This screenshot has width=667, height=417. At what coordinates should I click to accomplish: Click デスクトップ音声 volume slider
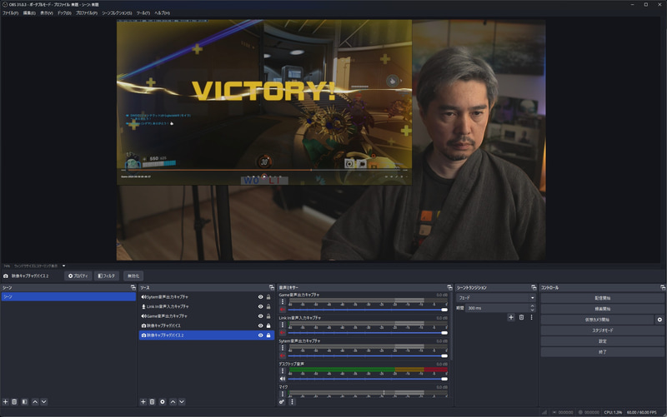(x=368, y=379)
